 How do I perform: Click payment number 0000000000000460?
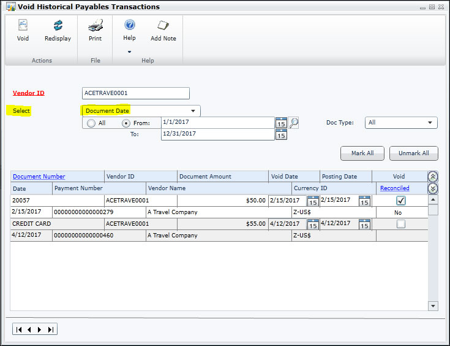[x=99, y=236]
